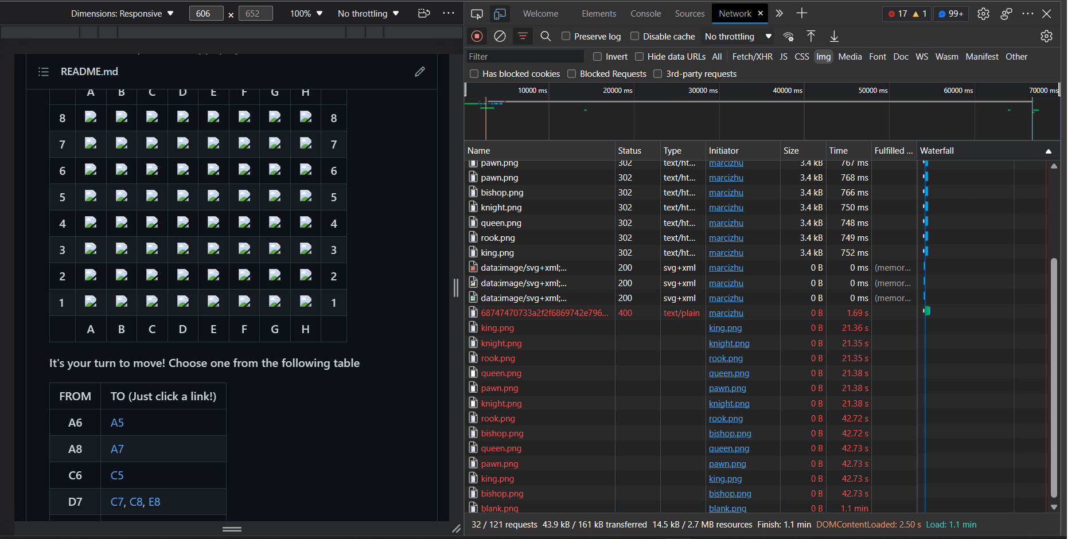Click the viewport width field 606
Image resolution: width=1087 pixels, height=539 pixels.
[x=206, y=14]
